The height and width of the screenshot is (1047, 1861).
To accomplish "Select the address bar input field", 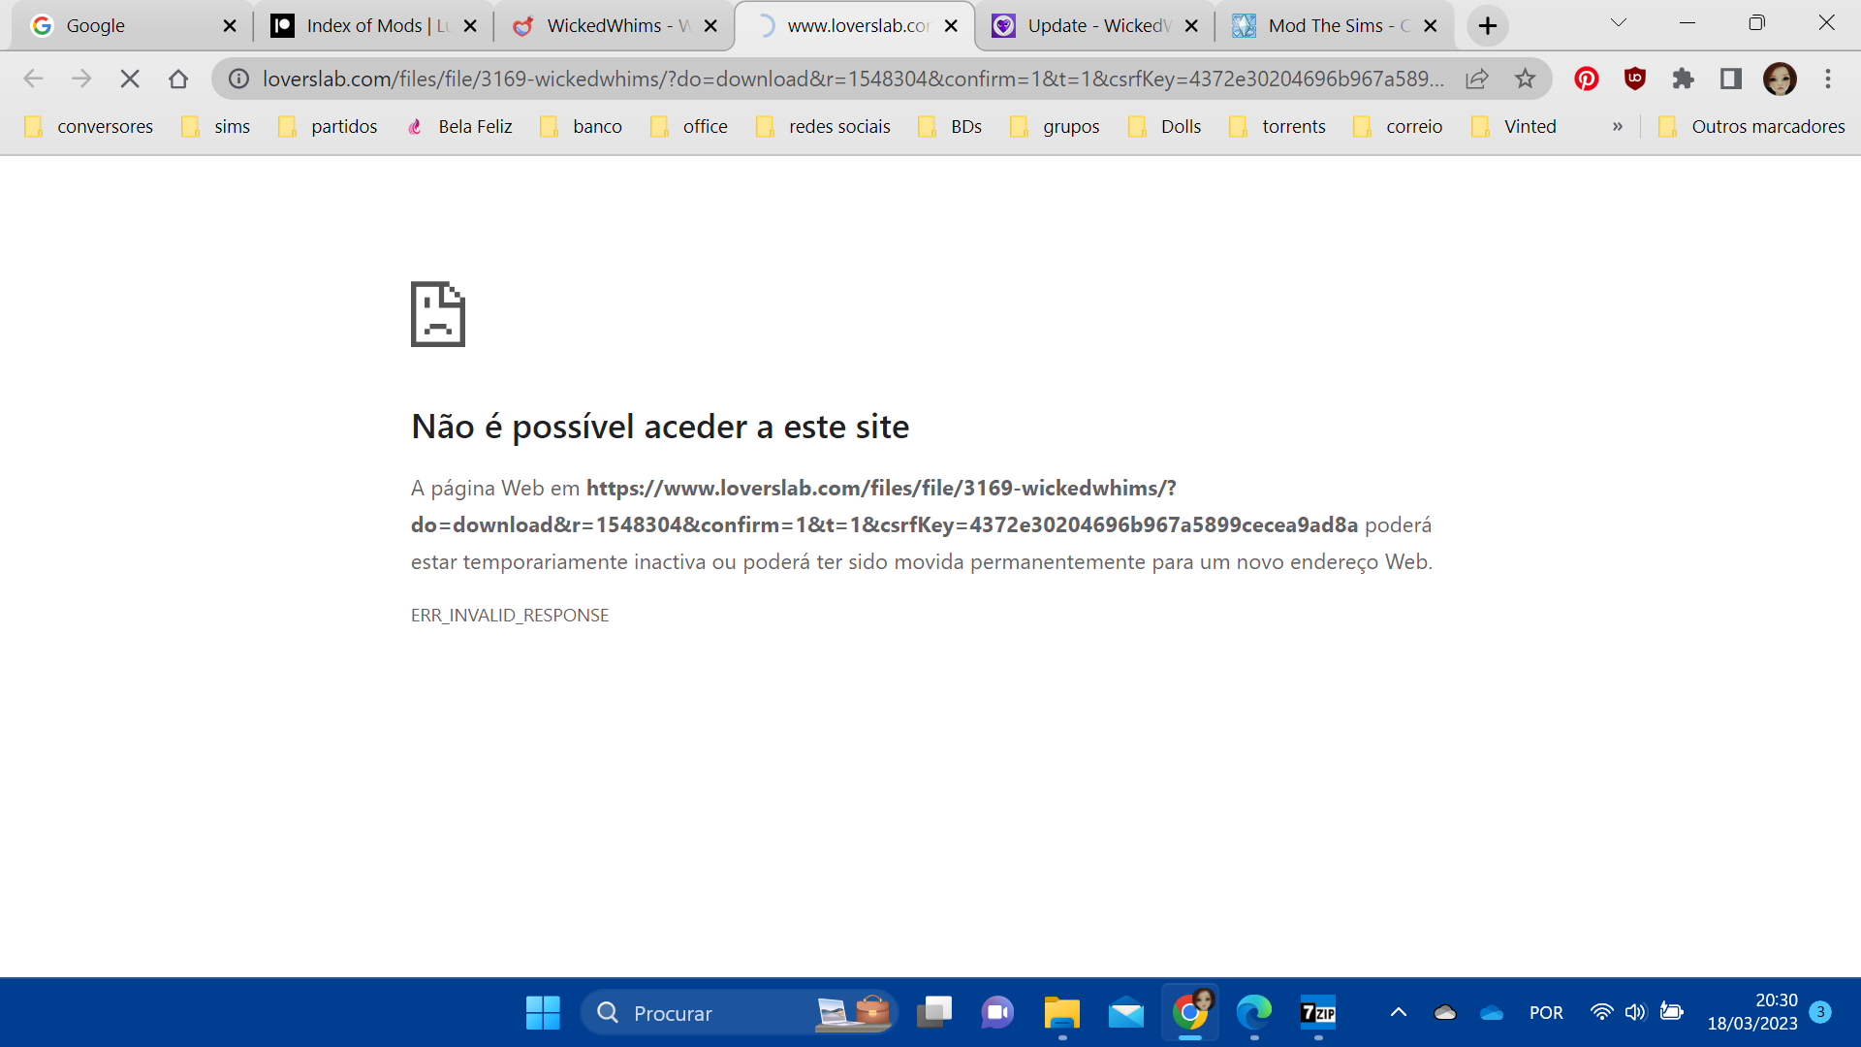I will [x=842, y=79].
